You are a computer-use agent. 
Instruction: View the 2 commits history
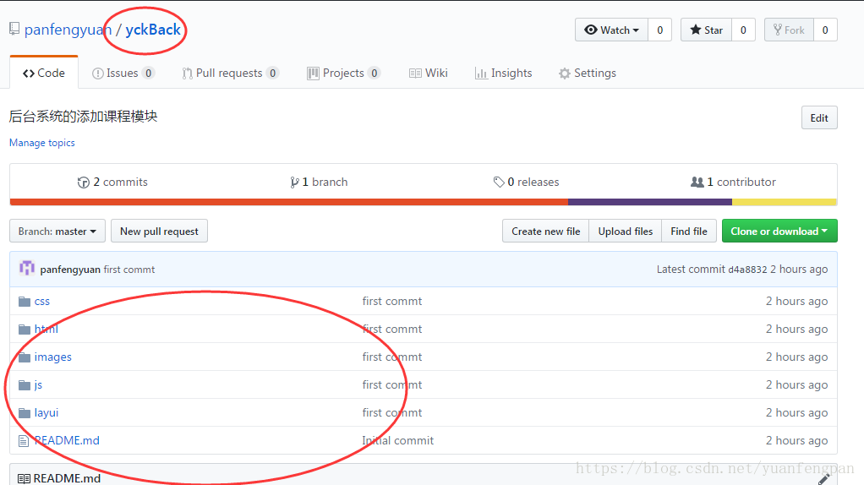pos(112,182)
